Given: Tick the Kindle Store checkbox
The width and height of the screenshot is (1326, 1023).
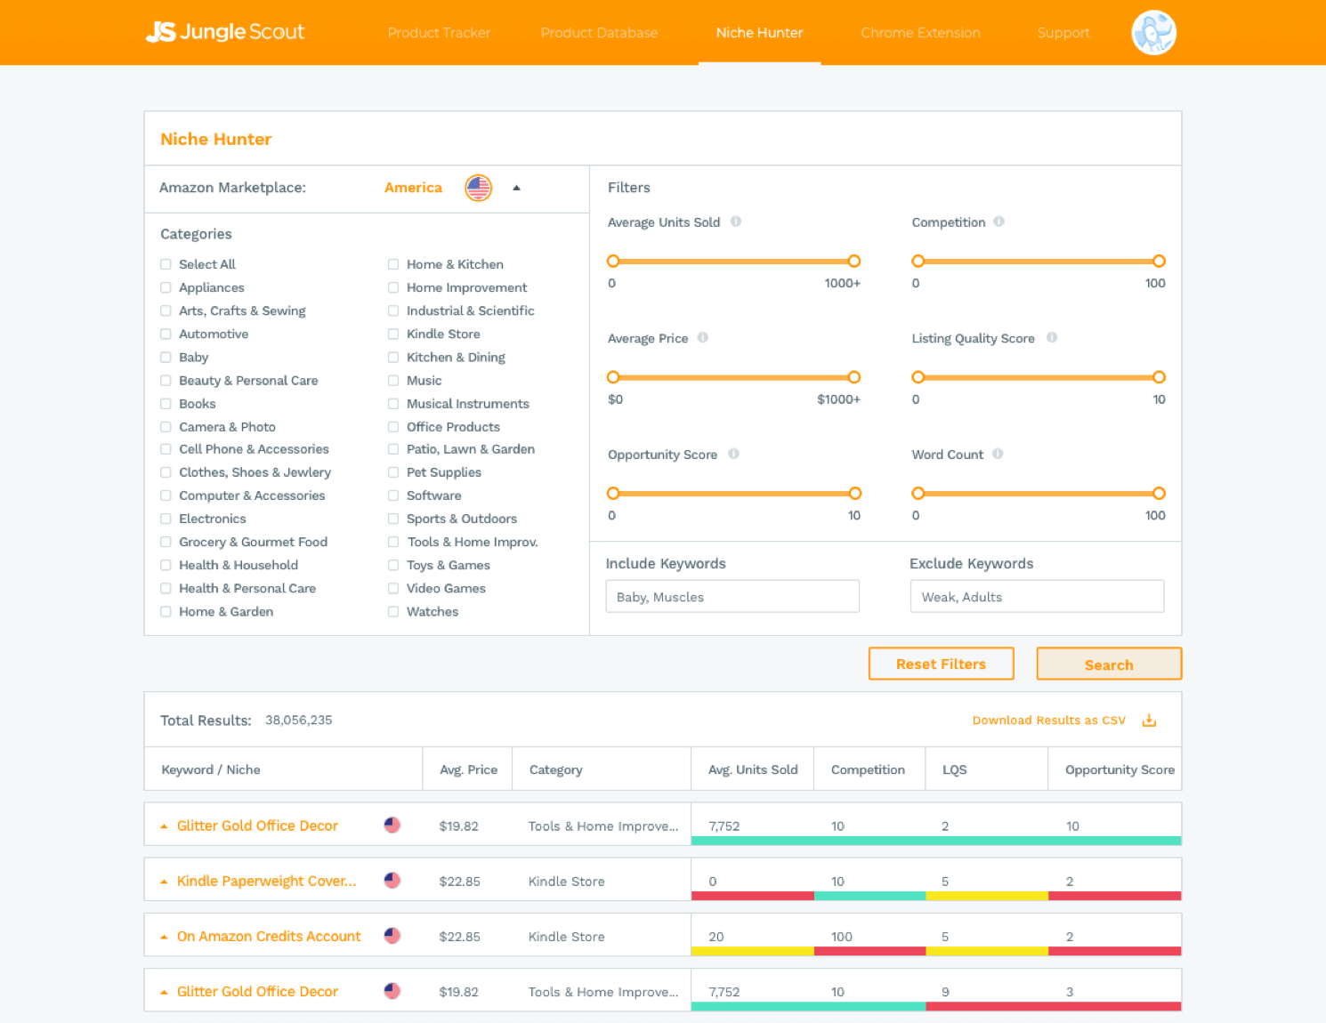Looking at the screenshot, I should pos(393,334).
